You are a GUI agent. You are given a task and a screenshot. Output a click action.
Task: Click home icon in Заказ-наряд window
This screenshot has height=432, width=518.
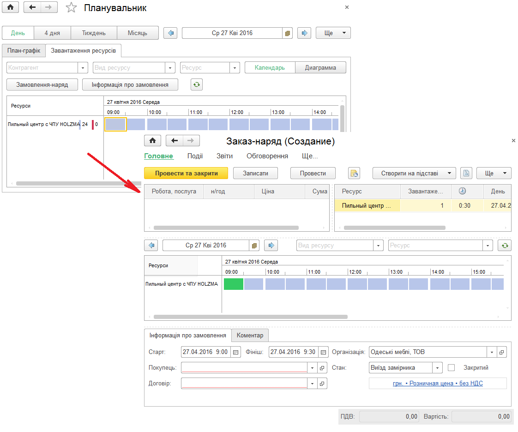pos(153,141)
